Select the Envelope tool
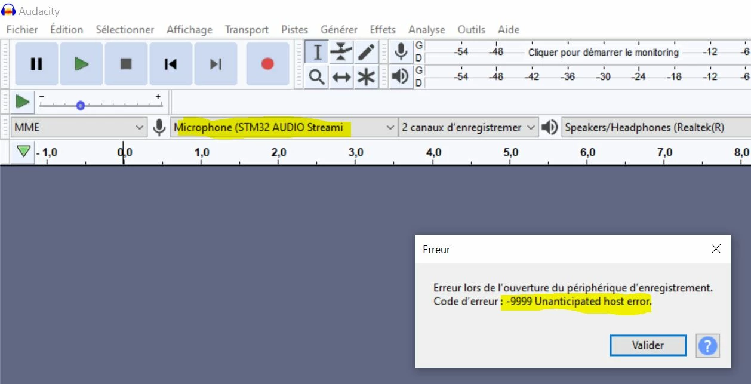Screen dimensions: 751x384 click(x=341, y=52)
